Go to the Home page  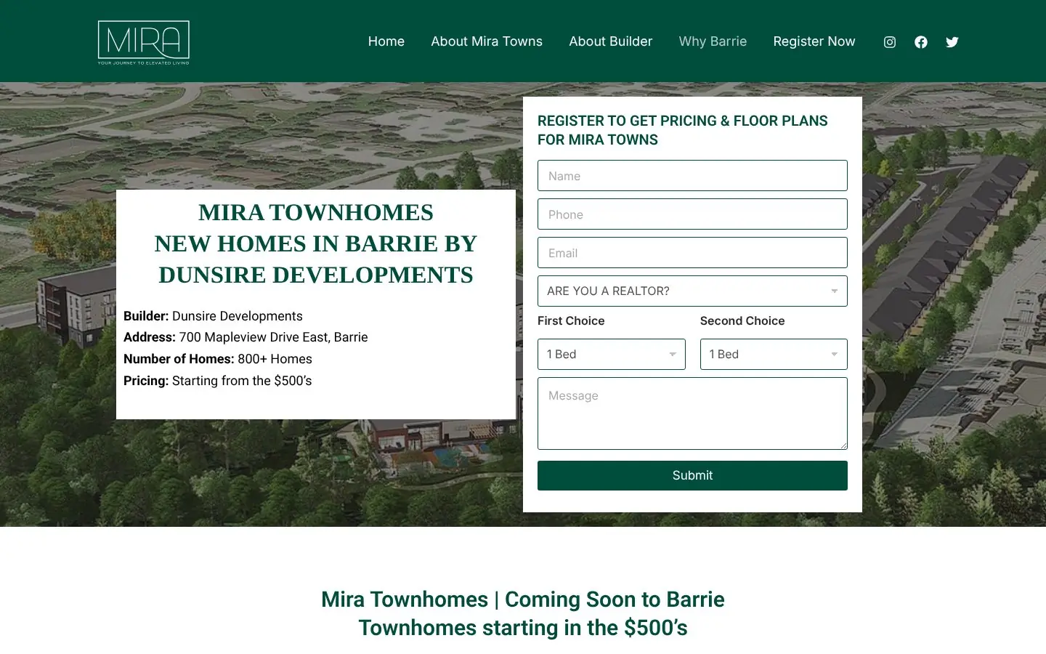tap(386, 41)
